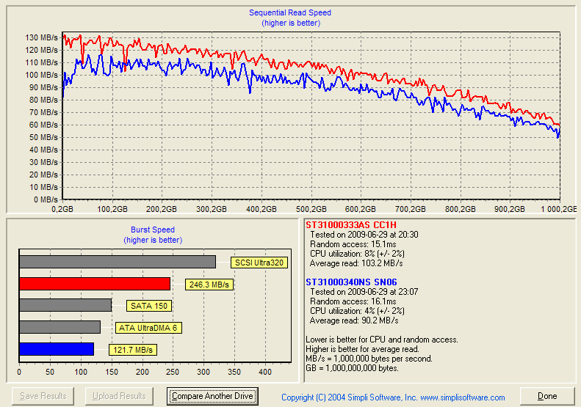The image size is (581, 407).
Task: Click the 121.7 MB/s burst label
Action: click(133, 350)
